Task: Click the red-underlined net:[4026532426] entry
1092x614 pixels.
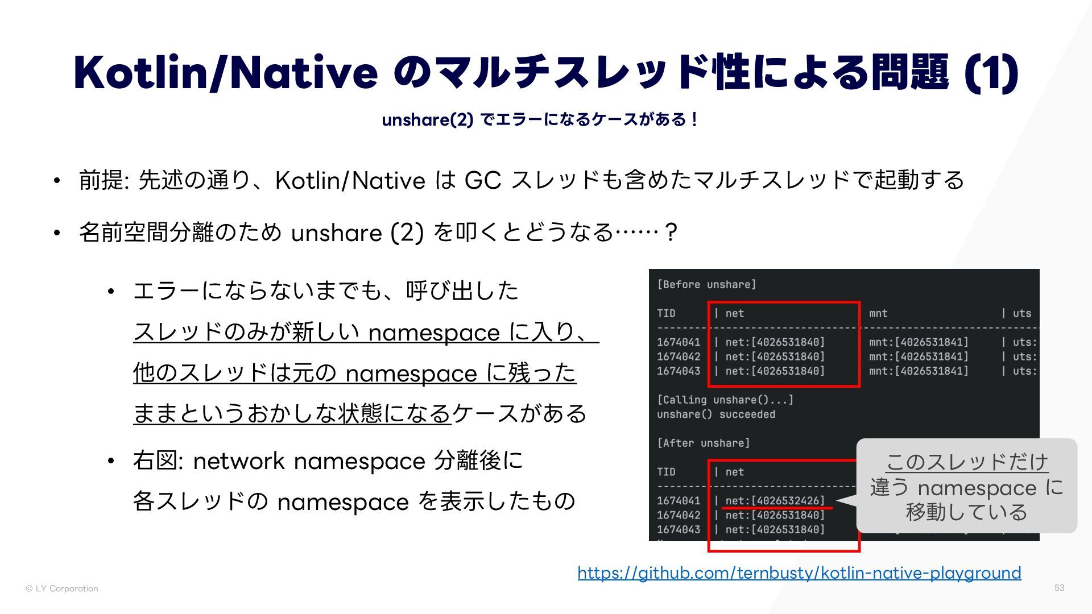Action: [x=775, y=501]
